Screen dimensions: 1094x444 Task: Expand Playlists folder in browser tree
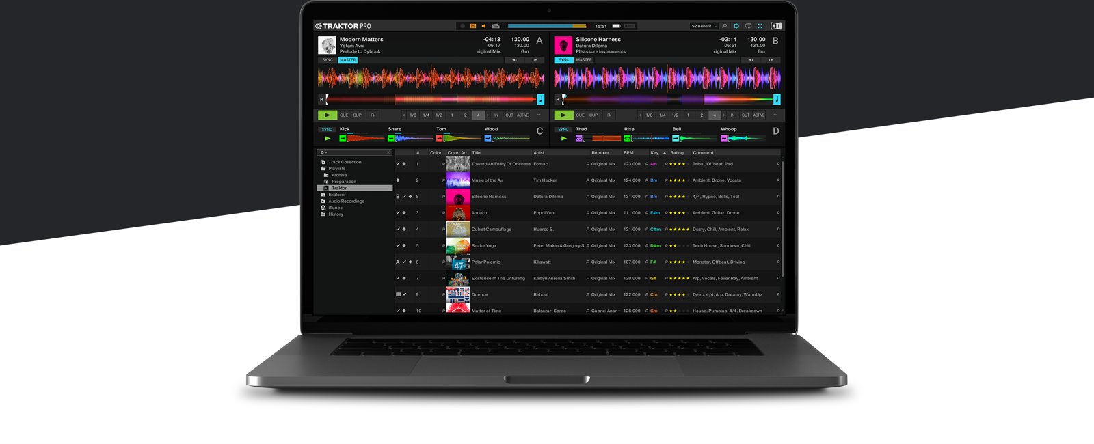coord(333,169)
